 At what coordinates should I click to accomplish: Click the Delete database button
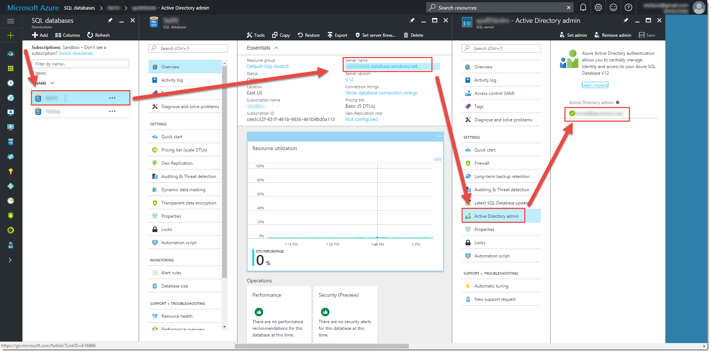pyautogui.click(x=414, y=35)
